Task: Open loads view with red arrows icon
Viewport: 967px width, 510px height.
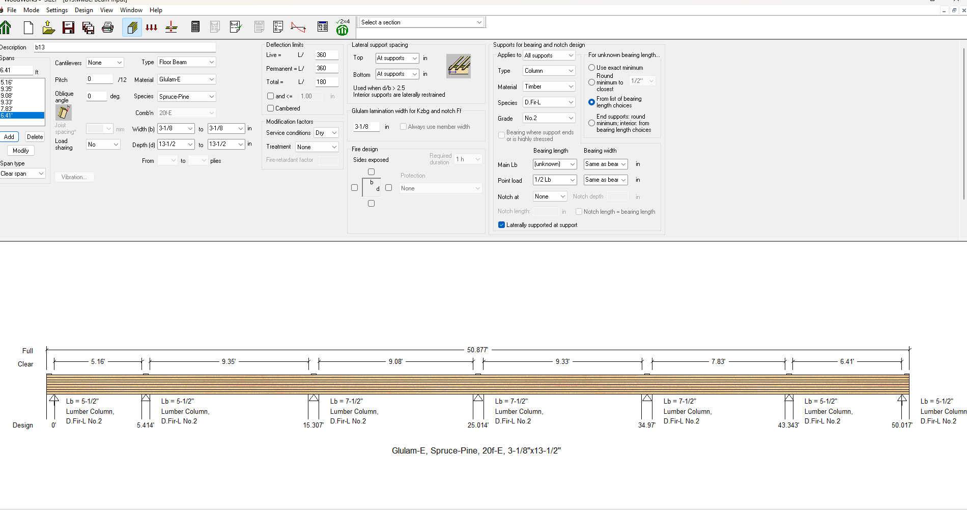Action: tap(151, 27)
